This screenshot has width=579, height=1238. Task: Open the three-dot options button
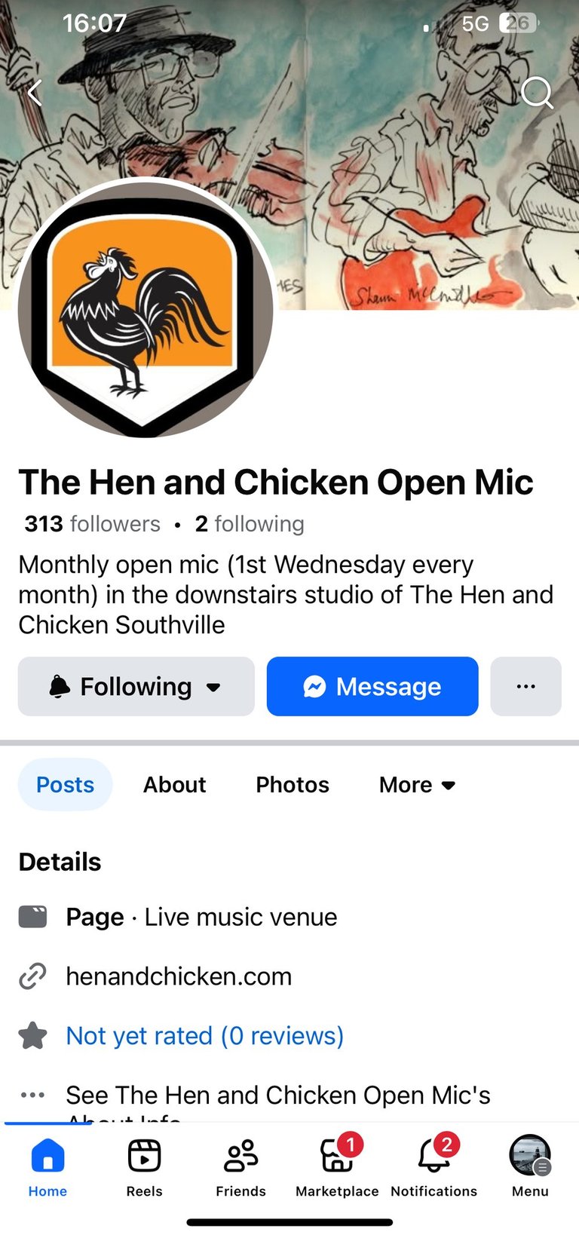[x=526, y=686]
